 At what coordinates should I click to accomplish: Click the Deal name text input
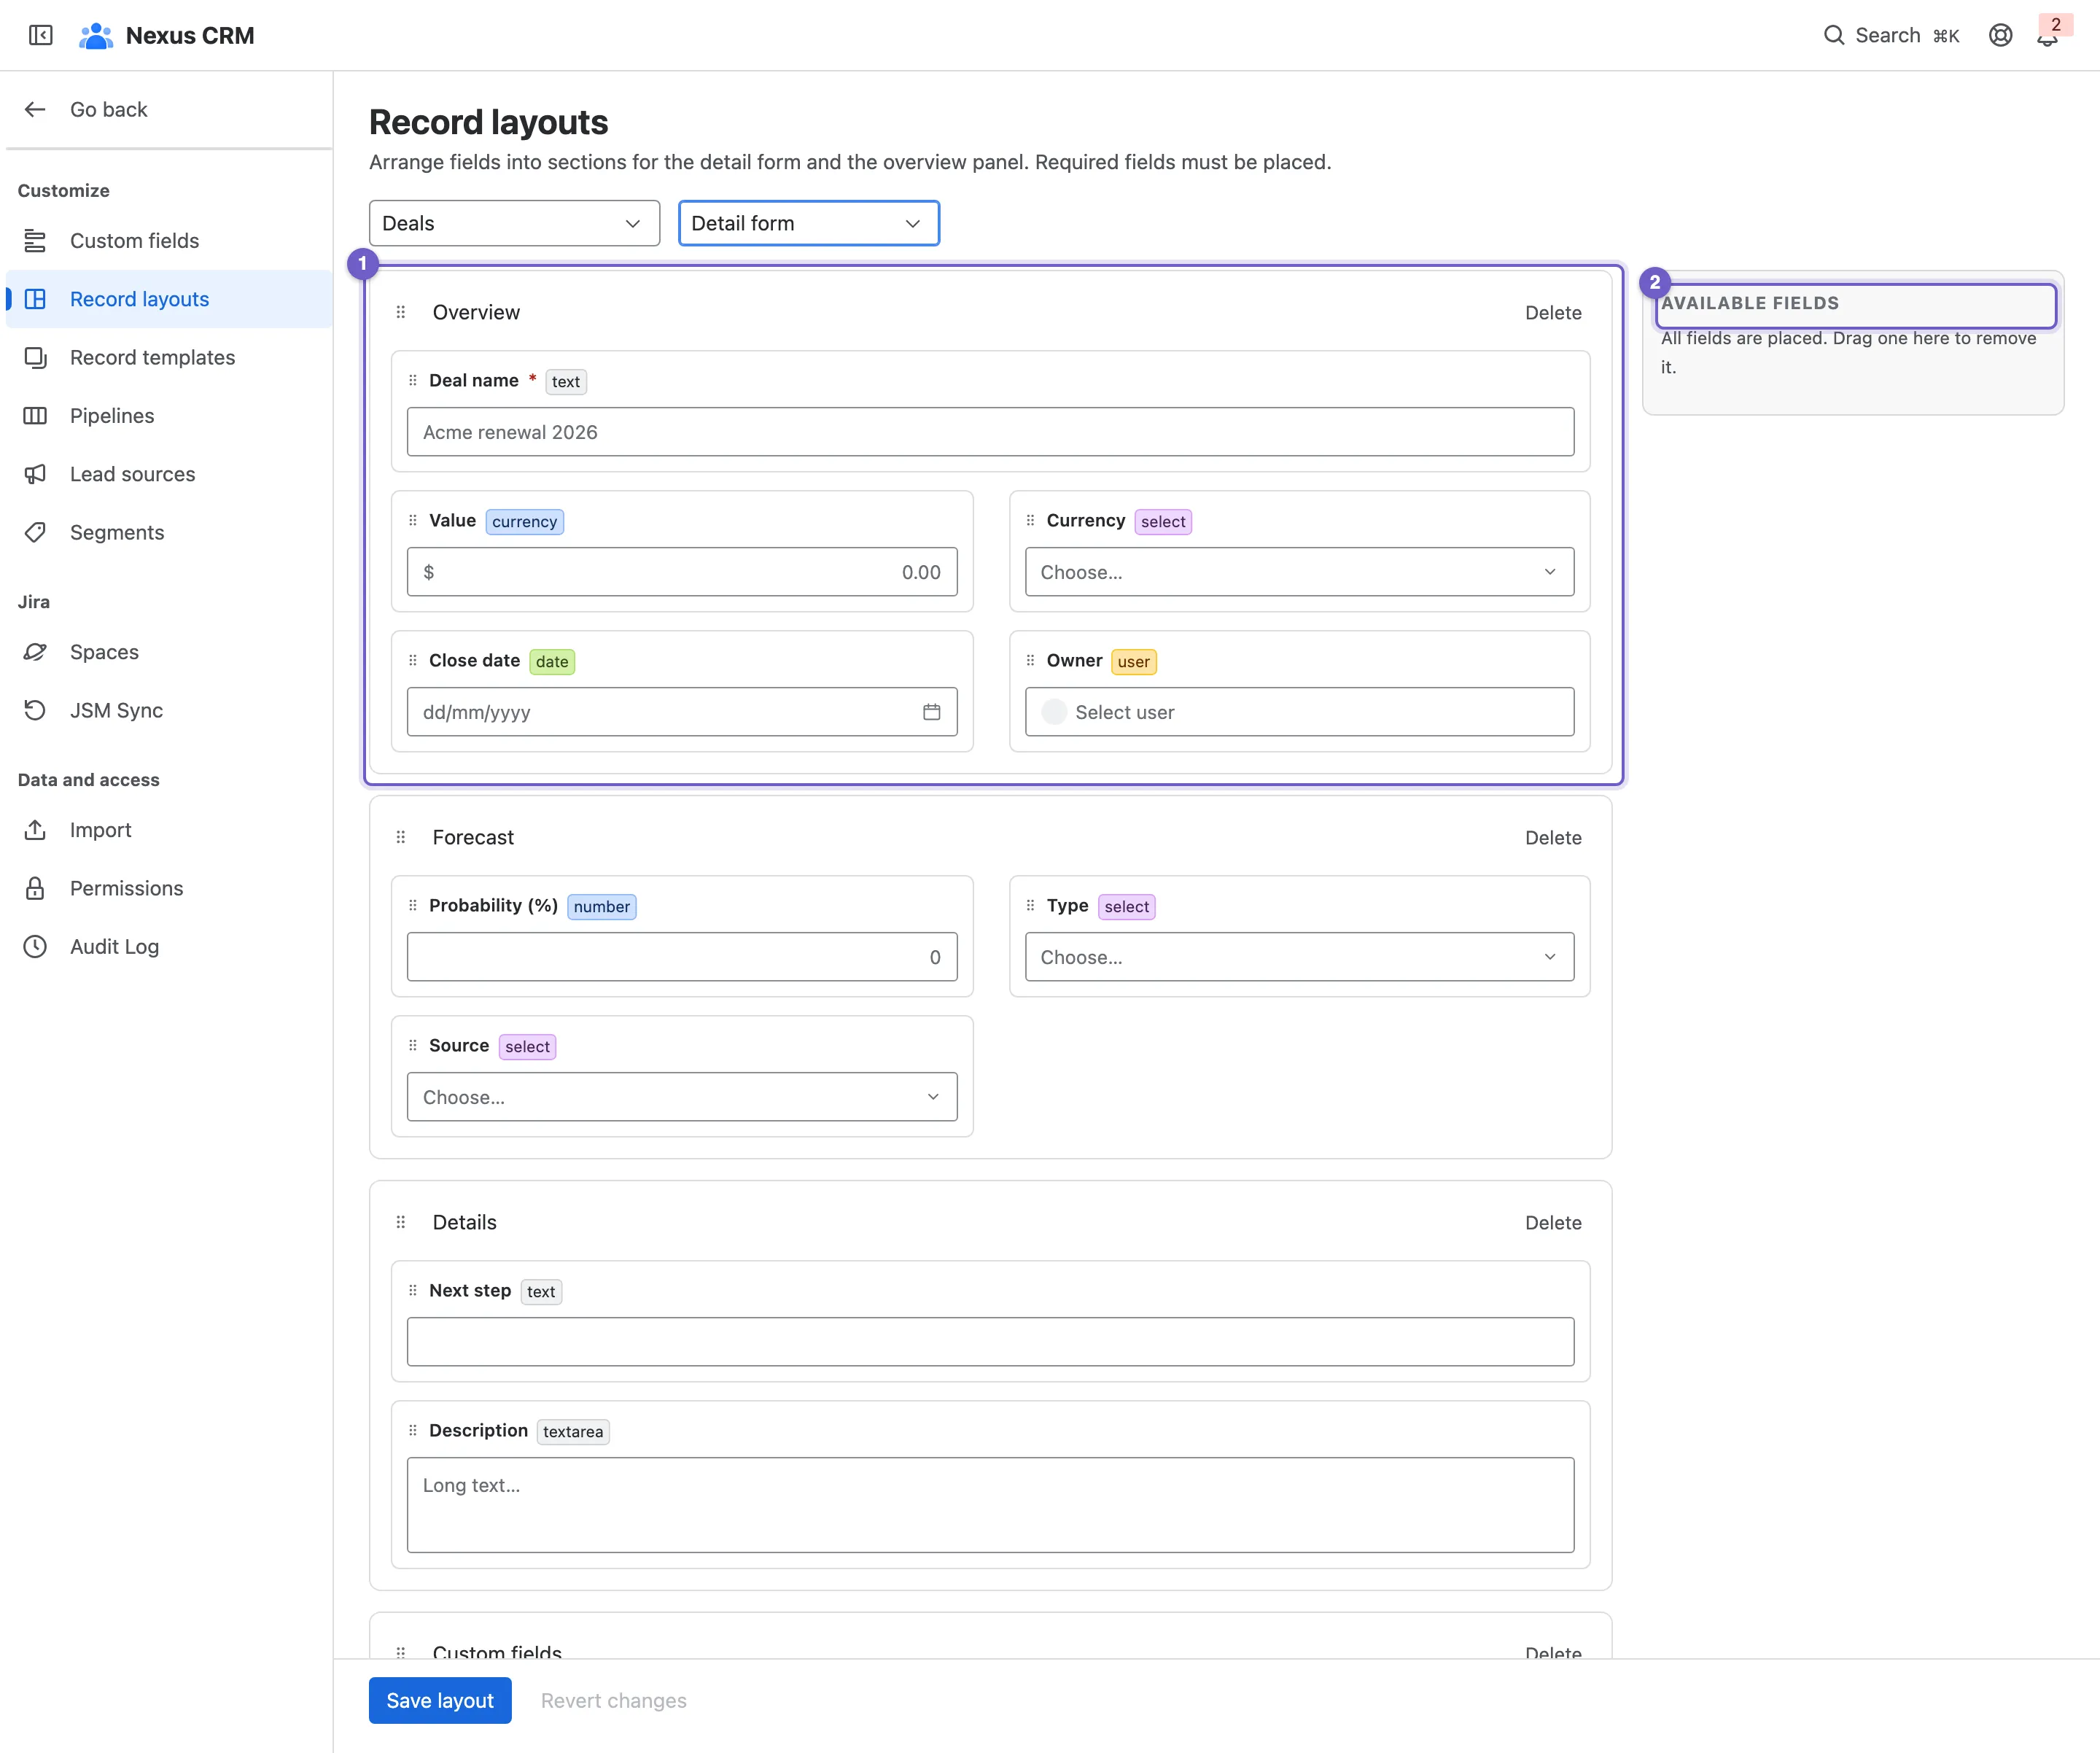tap(990, 432)
